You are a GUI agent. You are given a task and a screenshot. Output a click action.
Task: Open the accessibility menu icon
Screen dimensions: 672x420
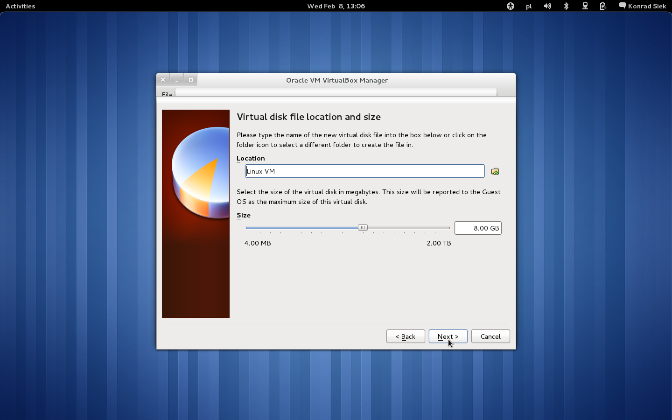[511, 6]
